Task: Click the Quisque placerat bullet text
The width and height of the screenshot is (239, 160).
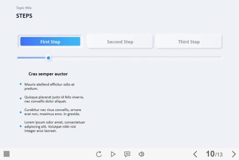Action: click(54, 99)
